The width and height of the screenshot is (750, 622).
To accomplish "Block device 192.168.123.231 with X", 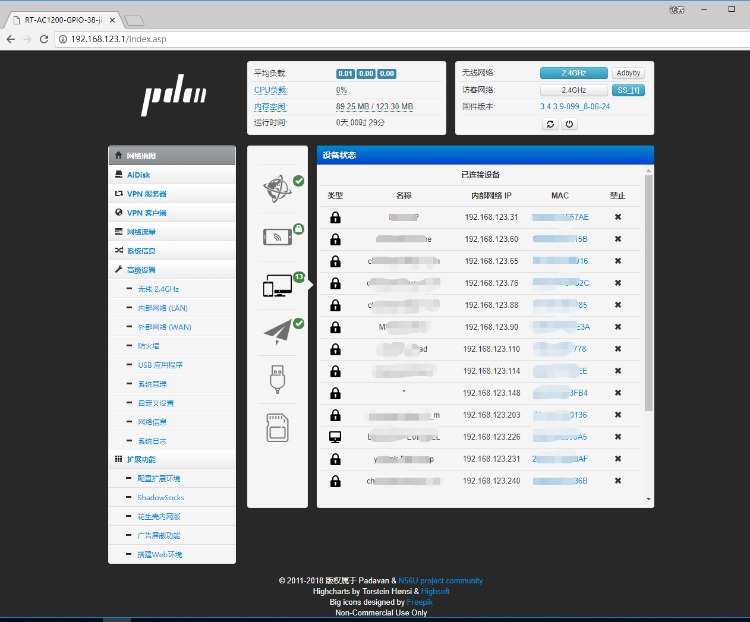I will [x=618, y=459].
